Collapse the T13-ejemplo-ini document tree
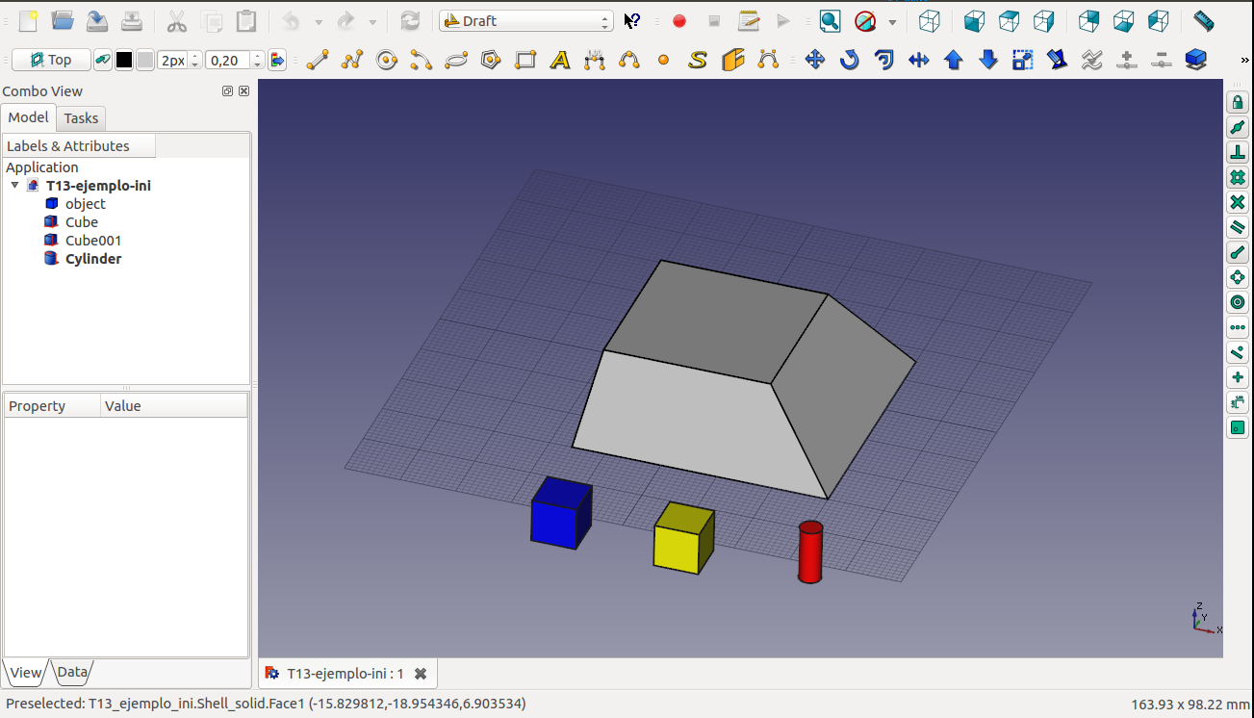The image size is (1254, 718). 15,186
